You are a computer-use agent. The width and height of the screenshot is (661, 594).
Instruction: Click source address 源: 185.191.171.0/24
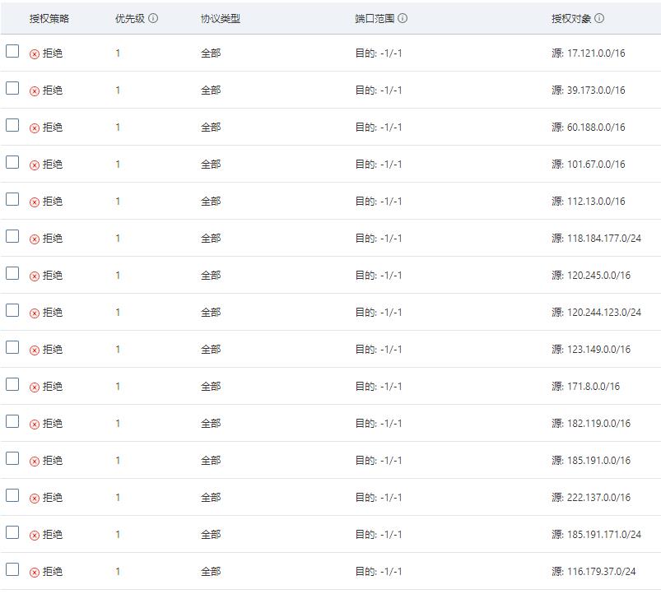pyautogui.click(x=596, y=535)
